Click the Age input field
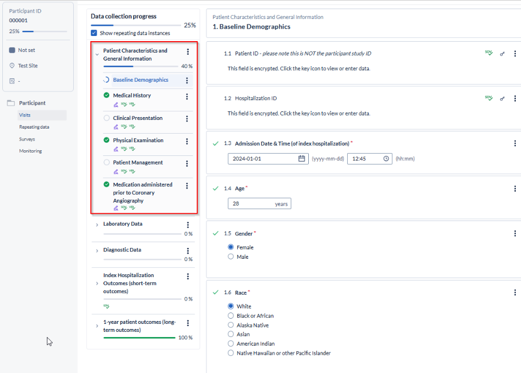Viewport: 521px width, 373px height. pyautogui.click(x=259, y=203)
